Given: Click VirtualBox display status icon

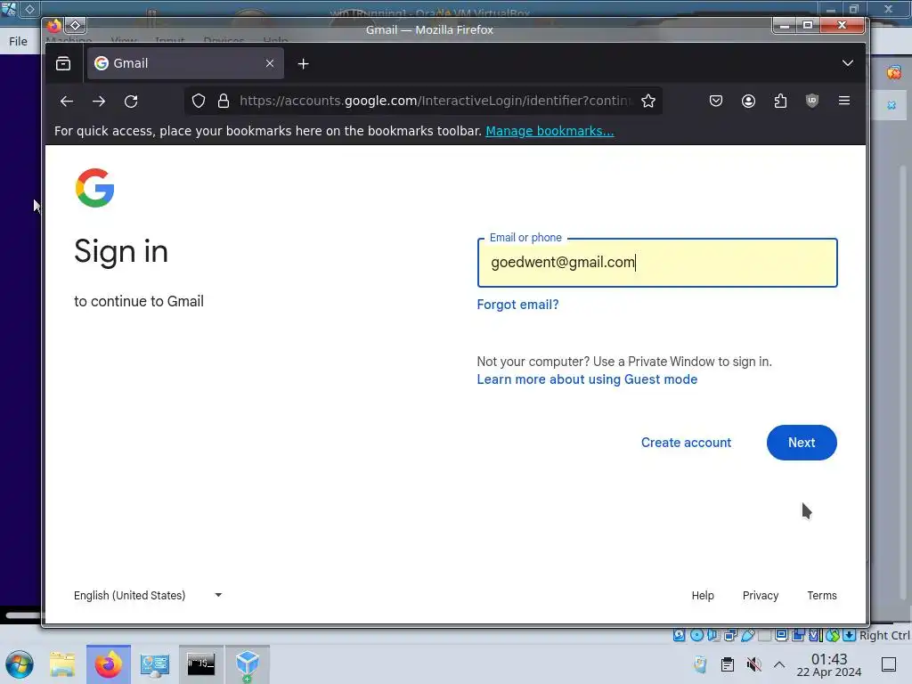Looking at the screenshot, I should [x=781, y=635].
